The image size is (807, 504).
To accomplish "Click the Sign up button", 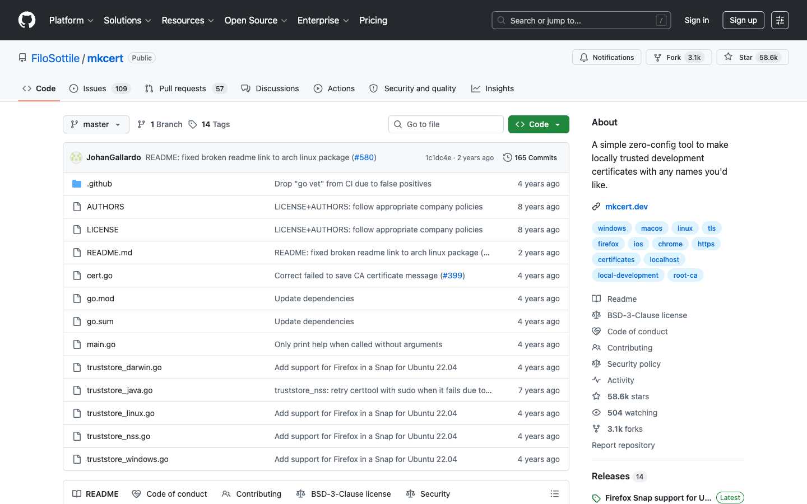I will point(743,20).
